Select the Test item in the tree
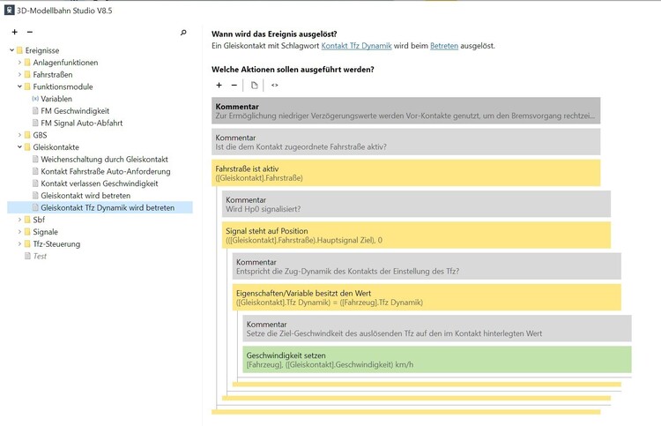This screenshot has width=661, height=426. (x=40, y=256)
